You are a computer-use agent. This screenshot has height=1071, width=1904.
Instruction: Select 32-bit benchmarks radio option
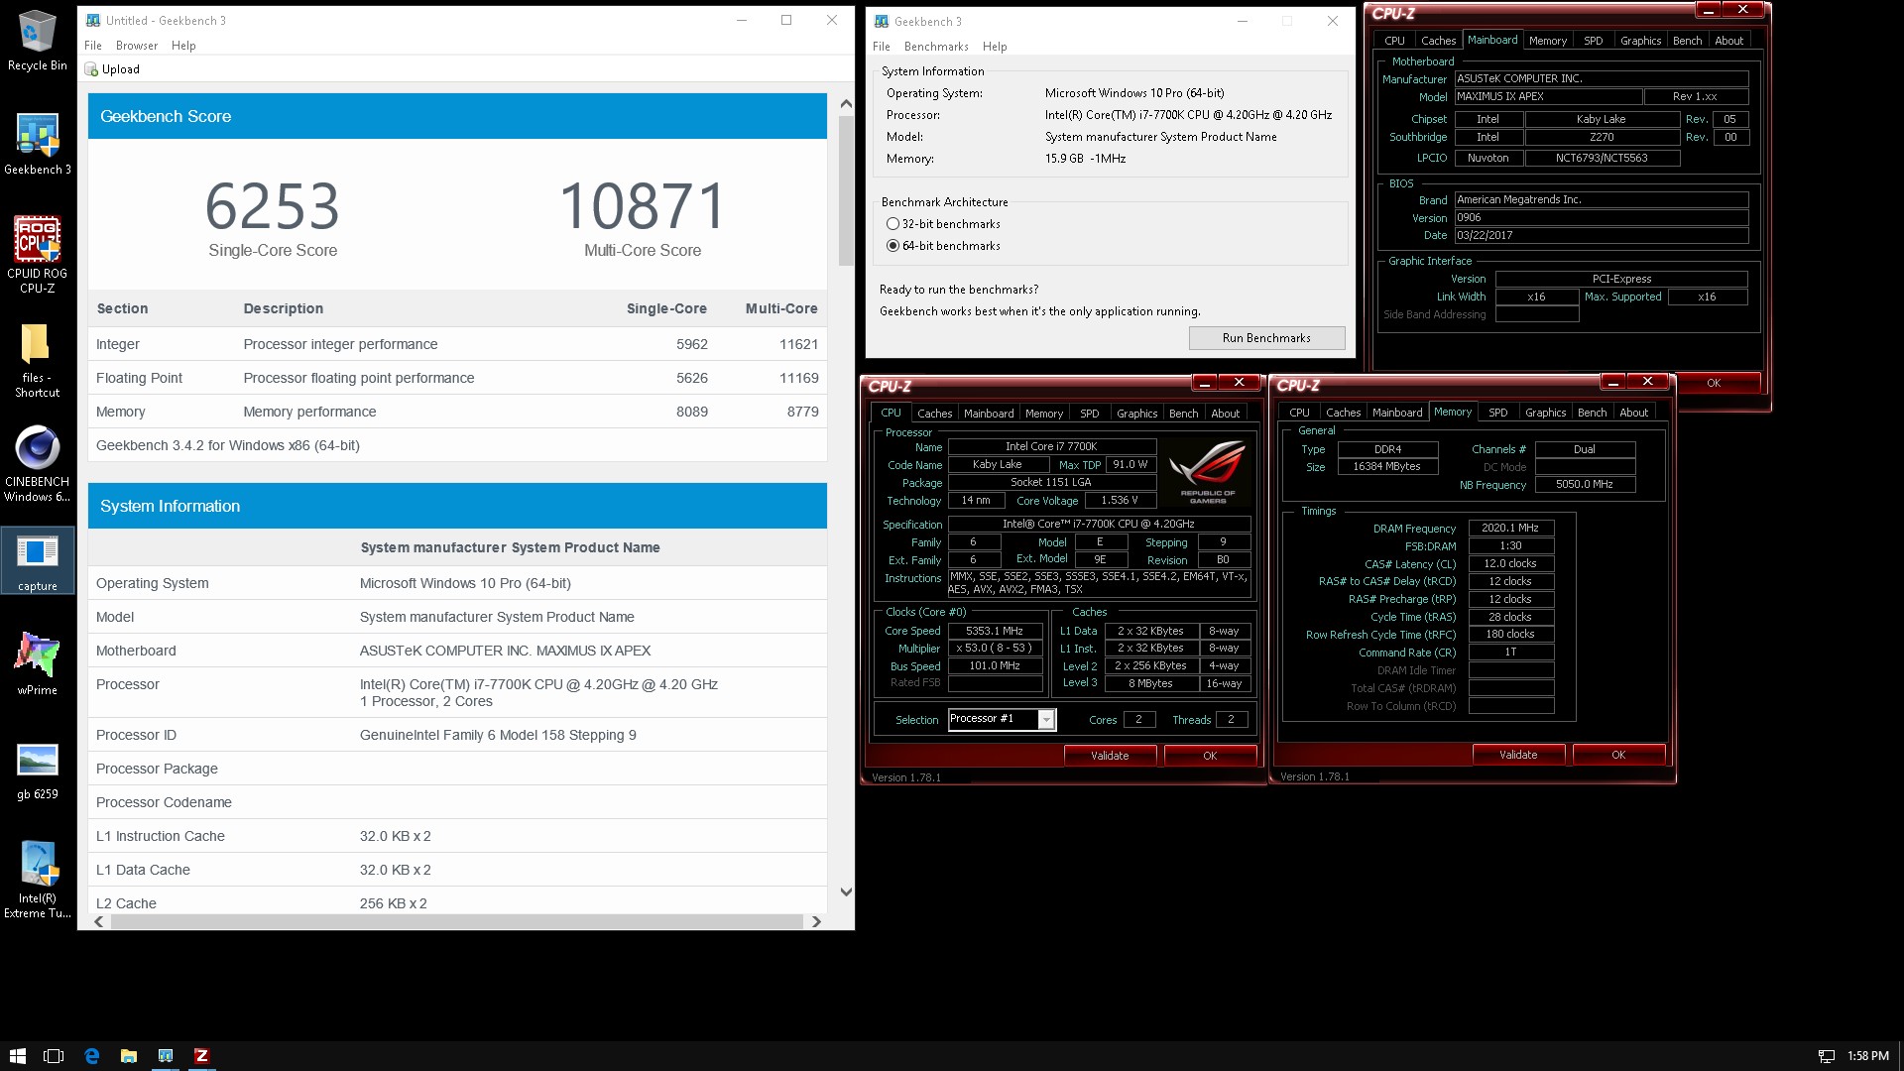pyautogui.click(x=892, y=224)
